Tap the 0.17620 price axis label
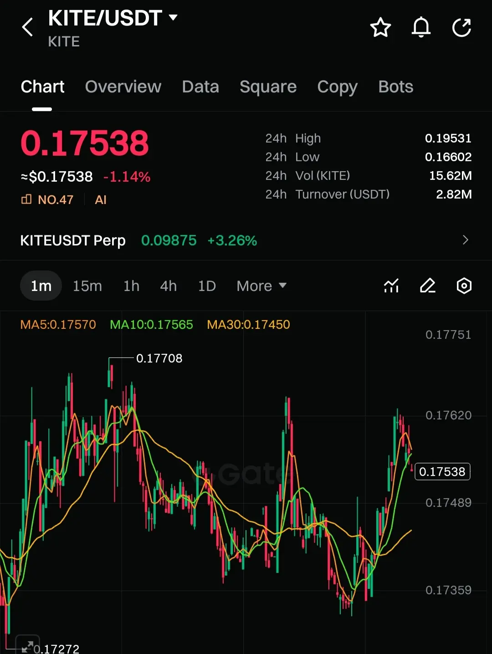This screenshot has height=654, width=492. (x=448, y=415)
